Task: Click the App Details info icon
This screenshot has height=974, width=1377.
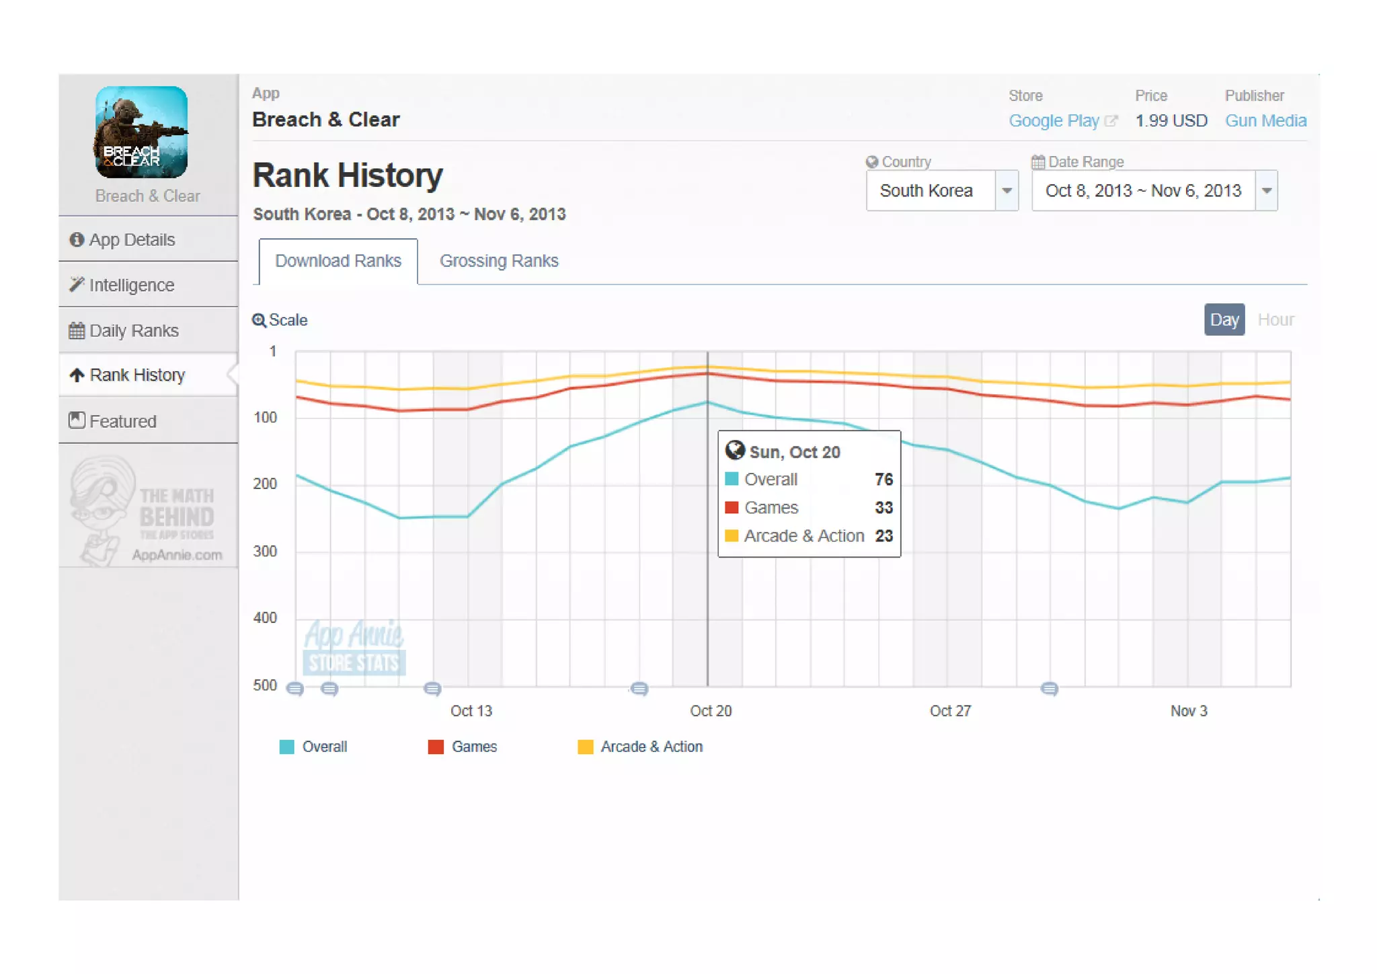Action: click(x=77, y=239)
